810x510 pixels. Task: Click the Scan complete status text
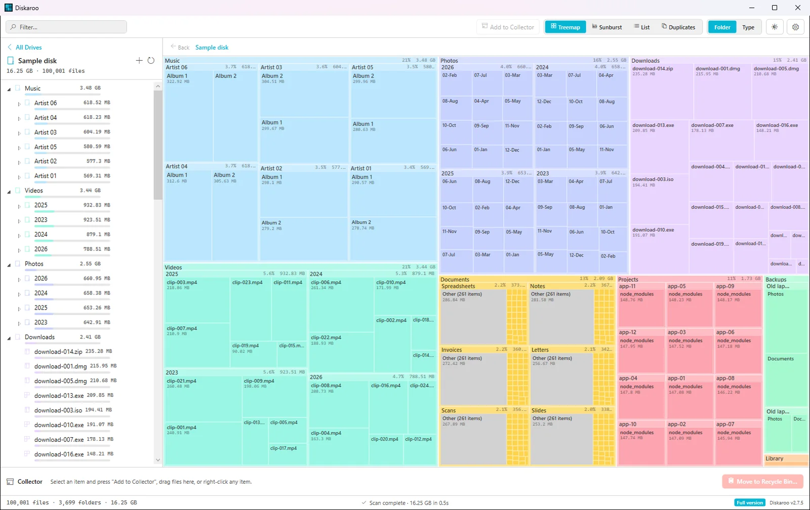(x=409, y=503)
